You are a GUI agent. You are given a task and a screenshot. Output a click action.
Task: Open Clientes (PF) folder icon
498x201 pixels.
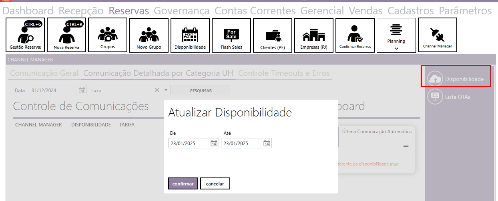coord(273,35)
